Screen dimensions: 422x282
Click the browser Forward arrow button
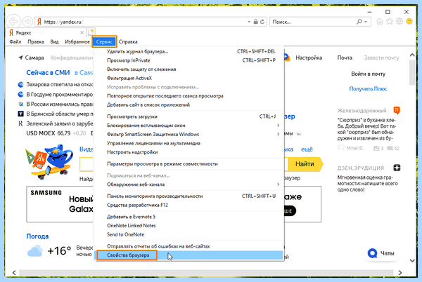coord(27,22)
